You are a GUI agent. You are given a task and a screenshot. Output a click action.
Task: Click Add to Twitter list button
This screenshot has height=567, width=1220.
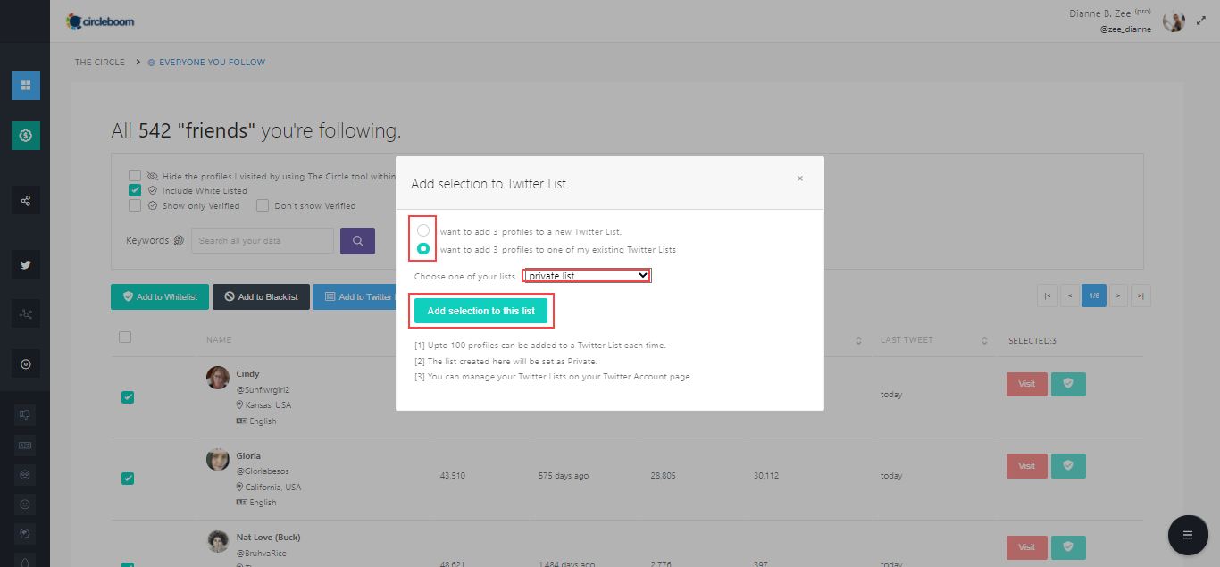[x=355, y=296]
